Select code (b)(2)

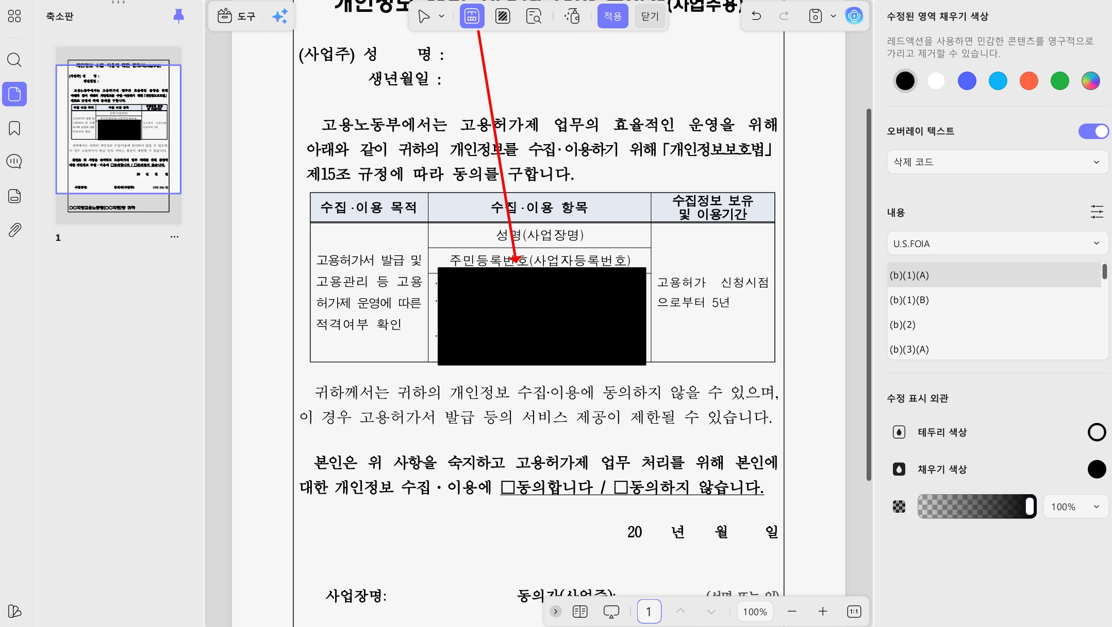994,325
